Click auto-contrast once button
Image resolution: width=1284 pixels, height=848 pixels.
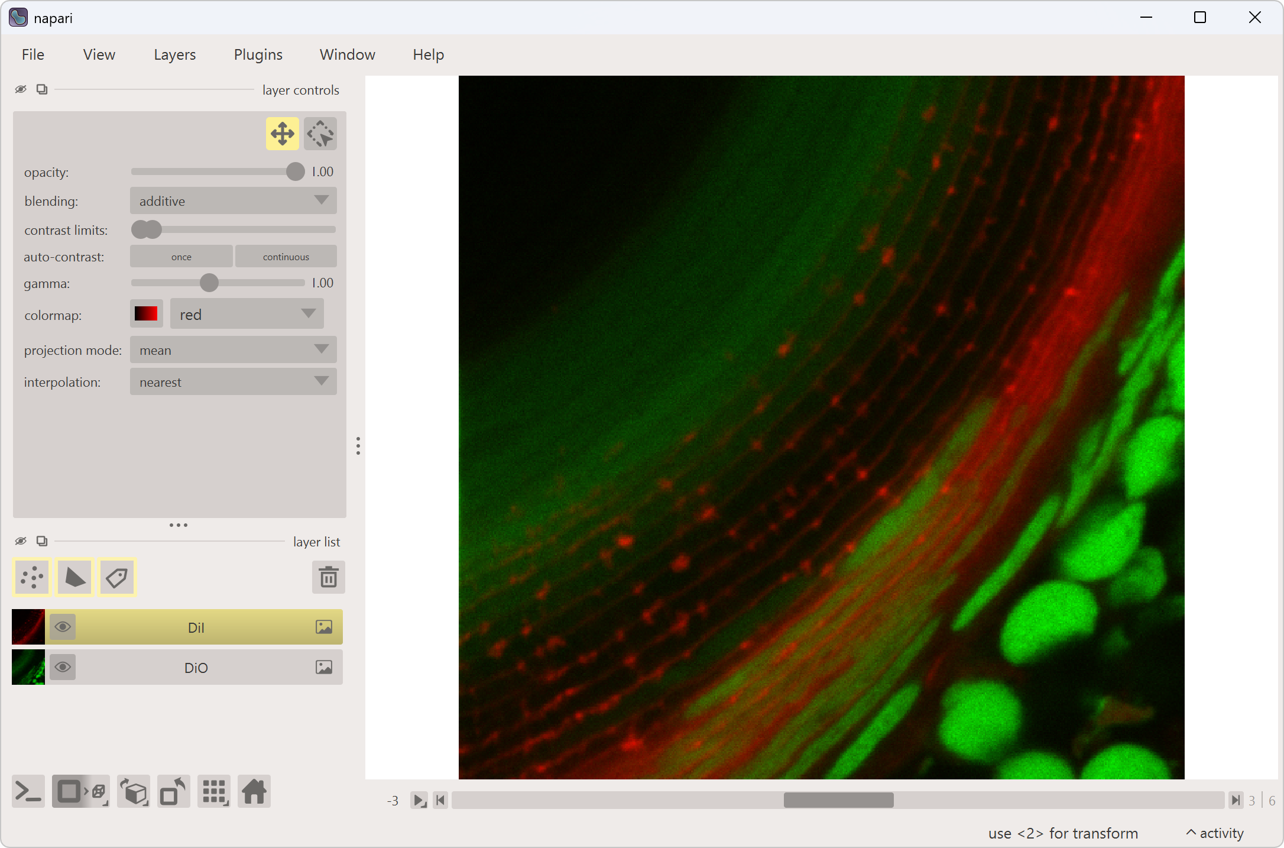[181, 257]
